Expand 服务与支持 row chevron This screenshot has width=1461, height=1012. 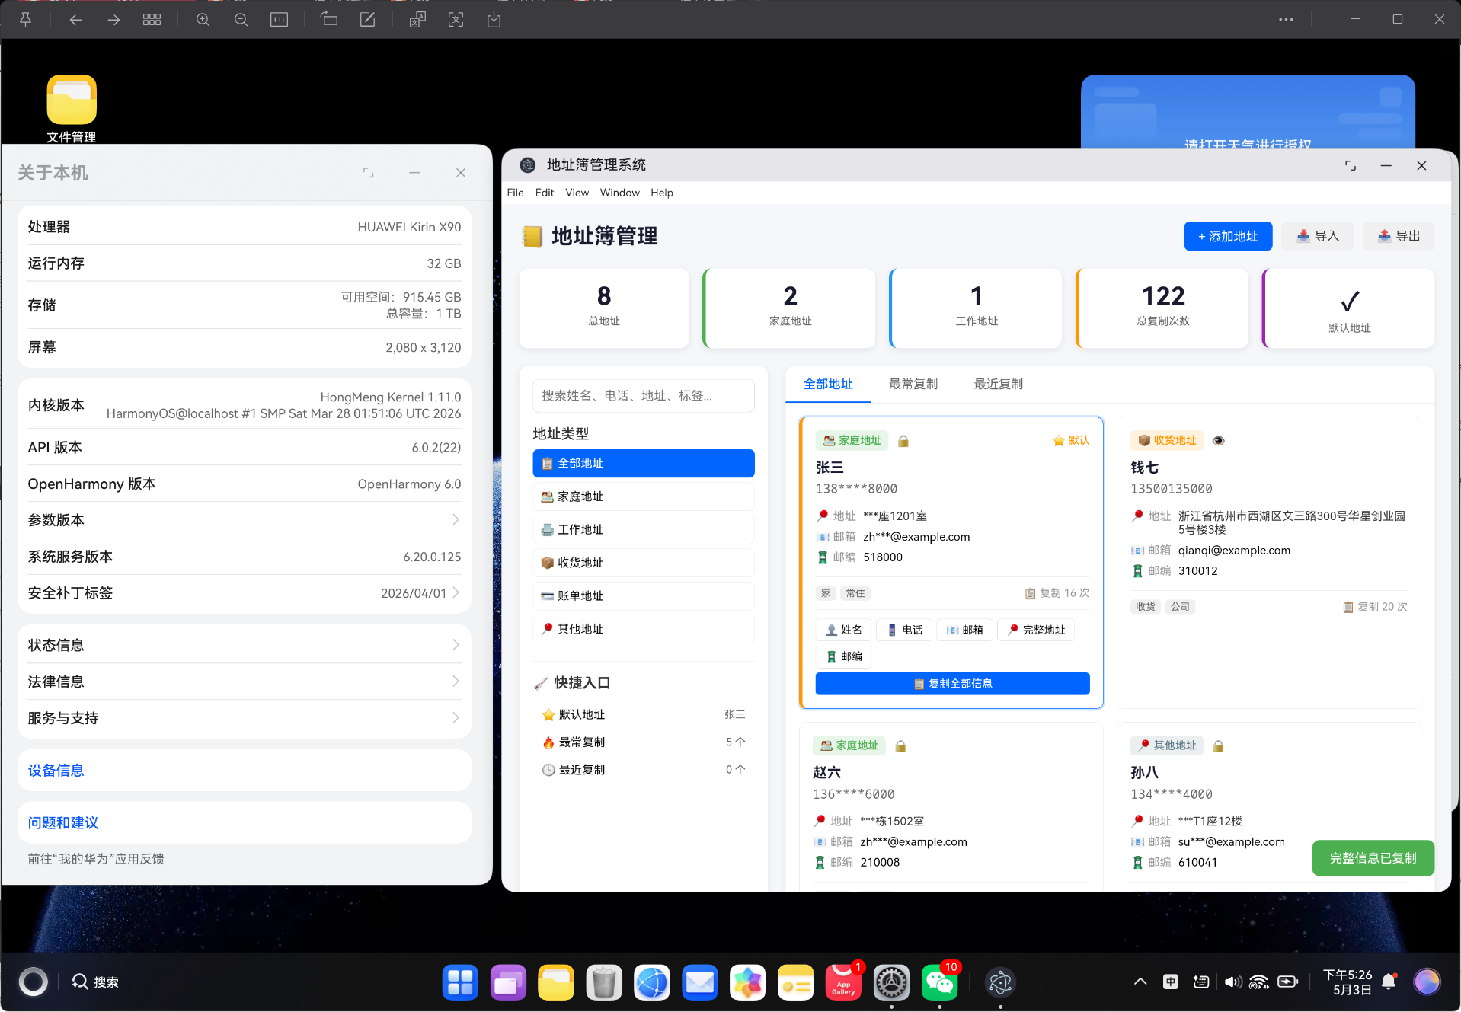456,718
